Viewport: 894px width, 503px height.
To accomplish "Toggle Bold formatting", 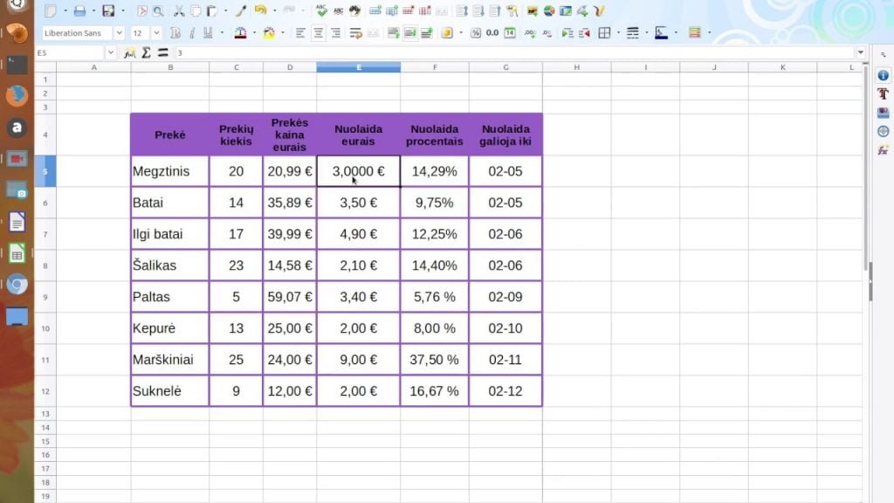I will (175, 33).
